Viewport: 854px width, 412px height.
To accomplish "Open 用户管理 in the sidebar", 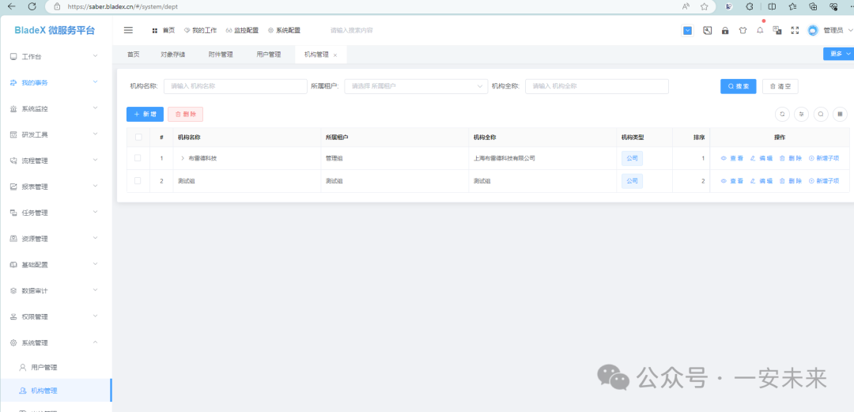I will coord(56,367).
